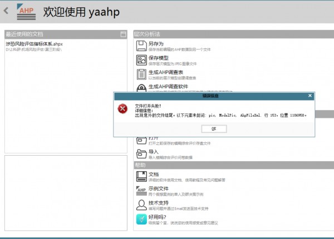Open 好用吗? feedback entry
334x239 pixels.
(157, 217)
